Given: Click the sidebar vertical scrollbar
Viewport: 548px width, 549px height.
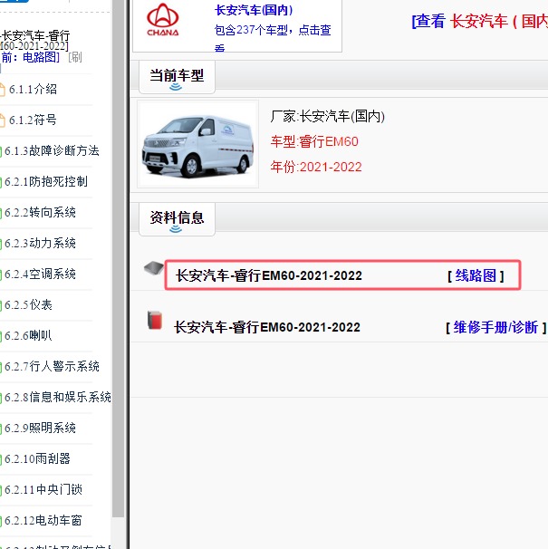Looking at the screenshot, I should click(x=119, y=258).
